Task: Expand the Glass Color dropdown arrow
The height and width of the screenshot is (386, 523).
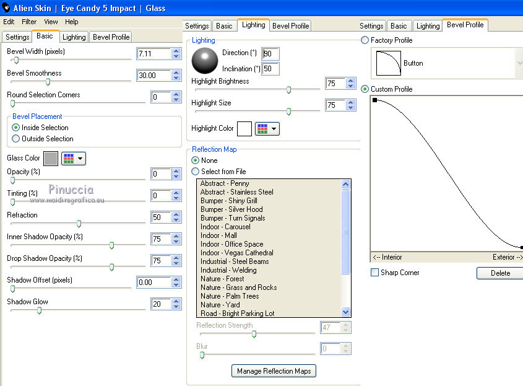Action: 80,159
